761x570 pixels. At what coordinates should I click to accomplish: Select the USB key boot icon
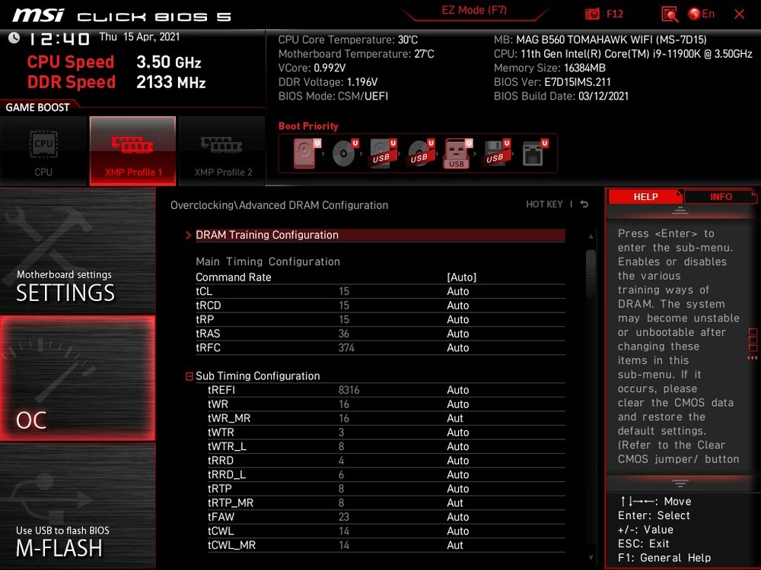[457, 154]
